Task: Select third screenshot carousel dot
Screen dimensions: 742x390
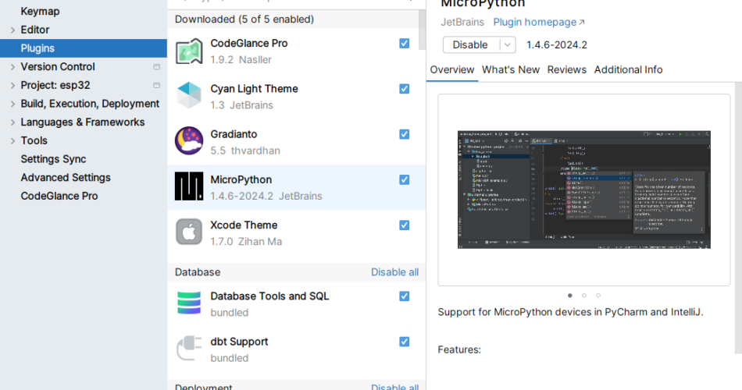Action: pos(598,296)
